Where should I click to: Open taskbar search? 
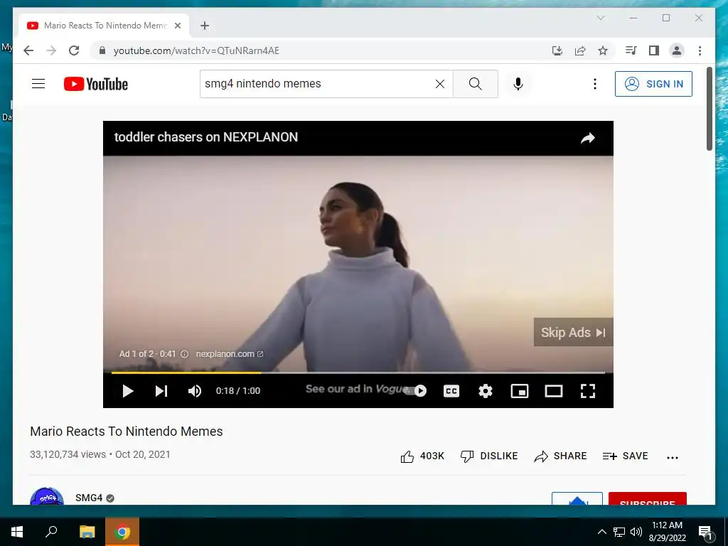click(51, 532)
